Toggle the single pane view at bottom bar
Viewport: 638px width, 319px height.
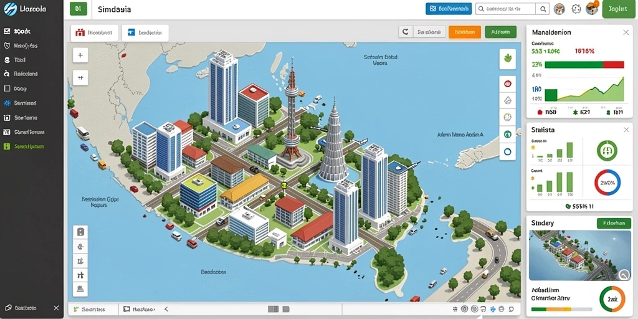tap(285, 310)
